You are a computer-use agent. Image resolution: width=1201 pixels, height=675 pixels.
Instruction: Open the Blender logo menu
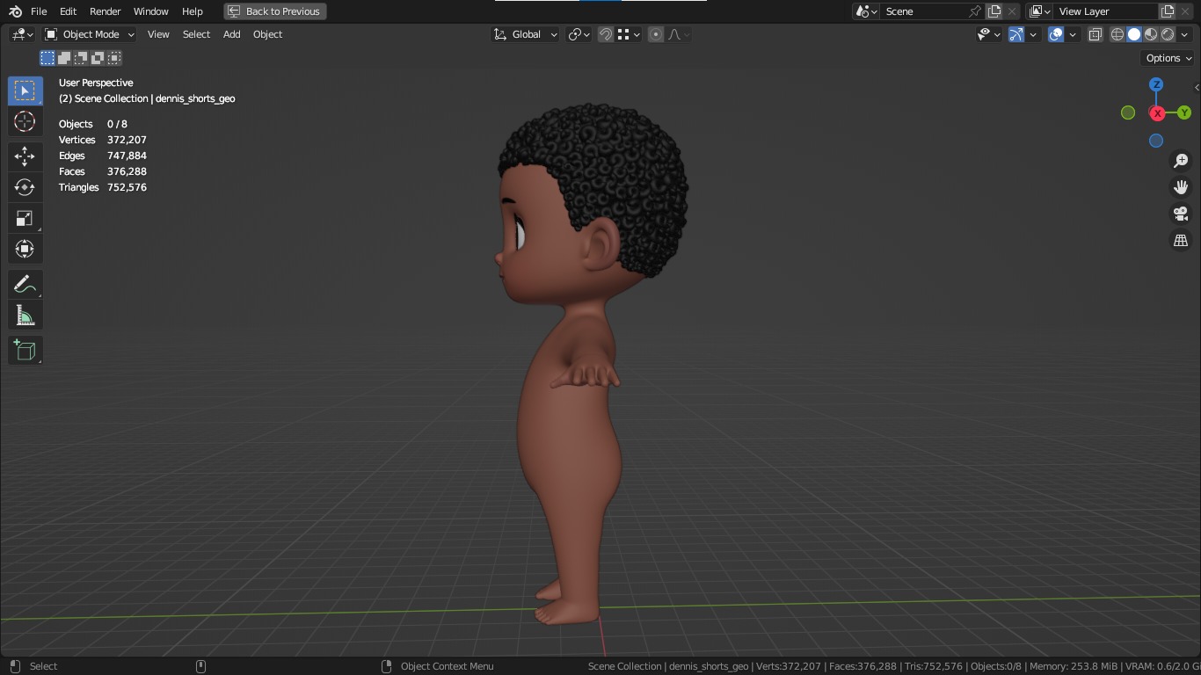(15, 11)
